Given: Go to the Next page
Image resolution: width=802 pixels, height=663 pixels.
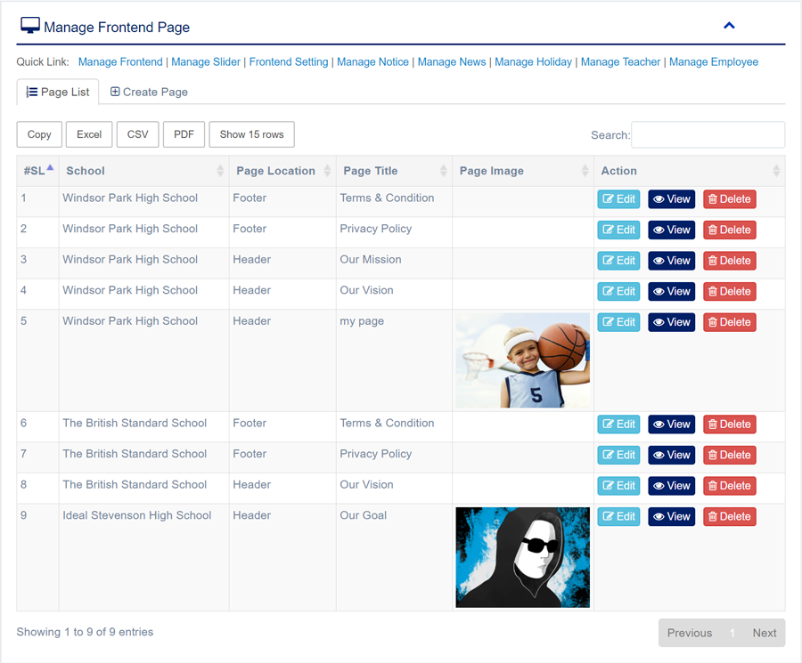Looking at the screenshot, I should tap(765, 633).
